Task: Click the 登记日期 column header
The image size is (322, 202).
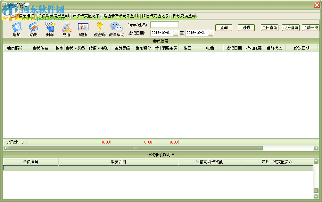Action: (234, 48)
